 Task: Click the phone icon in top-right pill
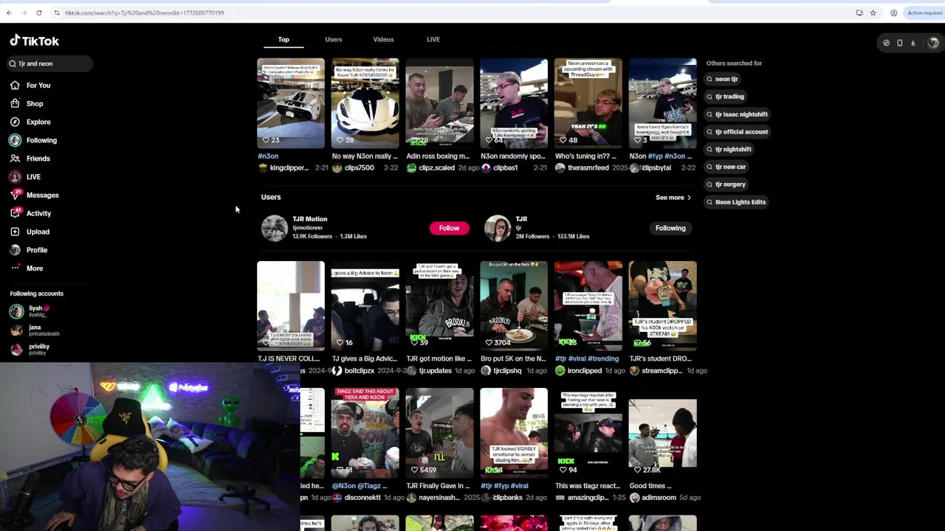[x=900, y=43]
